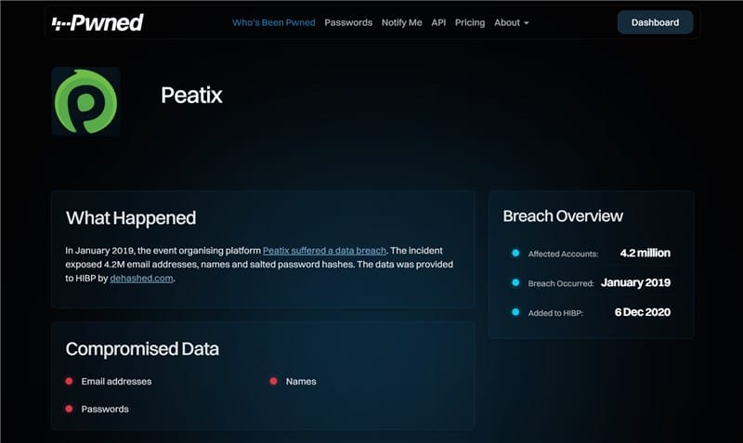Screen dimensions: 743x443
Task: Go to the Passwords page
Action: tap(348, 22)
